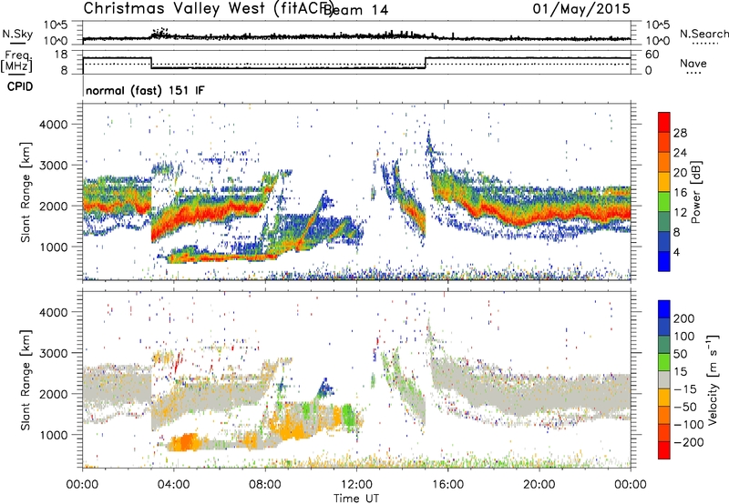
Task: Click the '10^5' tick right of noise panel
Action: point(657,25)
